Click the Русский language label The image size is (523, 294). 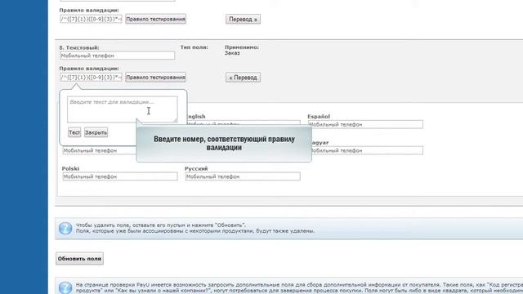tap(196, 169)
